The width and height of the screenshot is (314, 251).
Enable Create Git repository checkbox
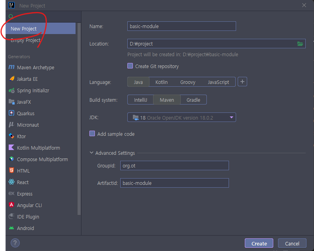tap(130, 66)
